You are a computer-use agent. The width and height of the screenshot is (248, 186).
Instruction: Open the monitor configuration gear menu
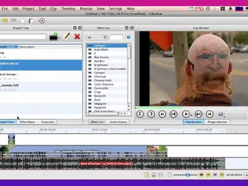click(x=221, y=114)
